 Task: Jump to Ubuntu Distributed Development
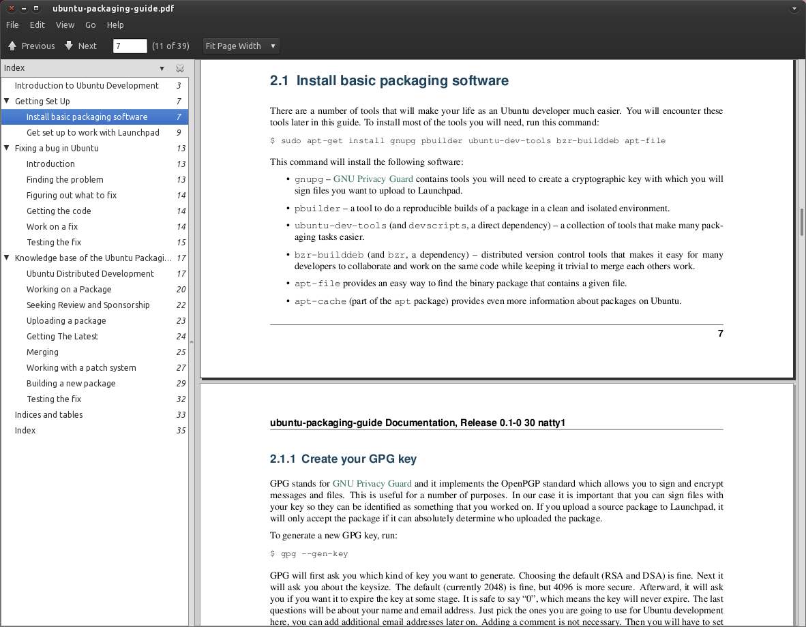click(95, 273)
